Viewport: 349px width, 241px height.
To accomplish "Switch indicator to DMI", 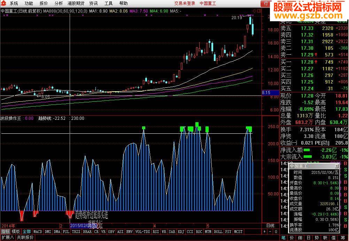I will click(48, 232).
